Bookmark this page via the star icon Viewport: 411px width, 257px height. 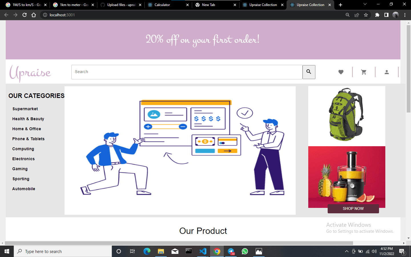click(x=366, y=15)
